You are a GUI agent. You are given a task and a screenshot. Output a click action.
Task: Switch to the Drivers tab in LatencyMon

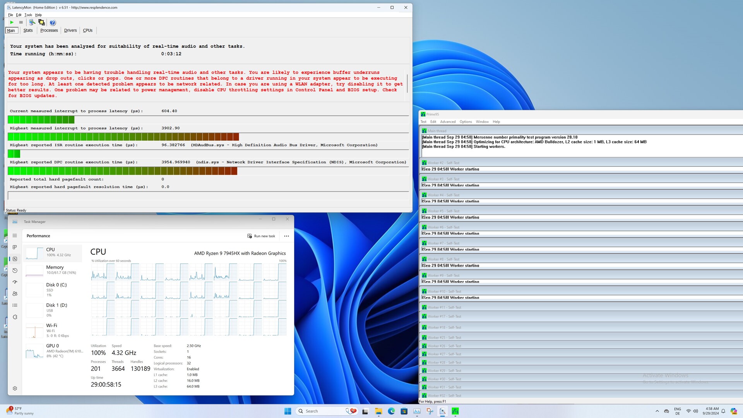[70, 31]
